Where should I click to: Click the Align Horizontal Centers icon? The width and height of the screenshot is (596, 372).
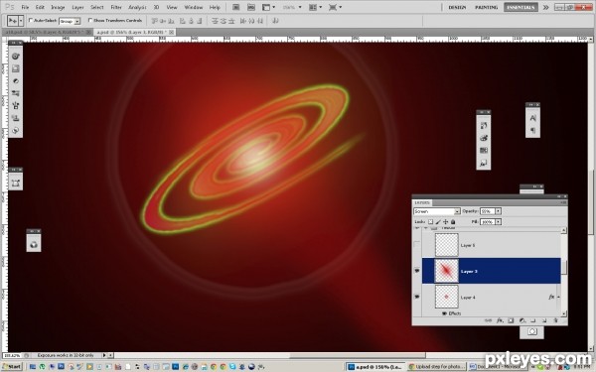click(191, 21)
